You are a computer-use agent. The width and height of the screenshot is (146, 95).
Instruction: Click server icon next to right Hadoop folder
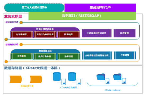point(124,81)
